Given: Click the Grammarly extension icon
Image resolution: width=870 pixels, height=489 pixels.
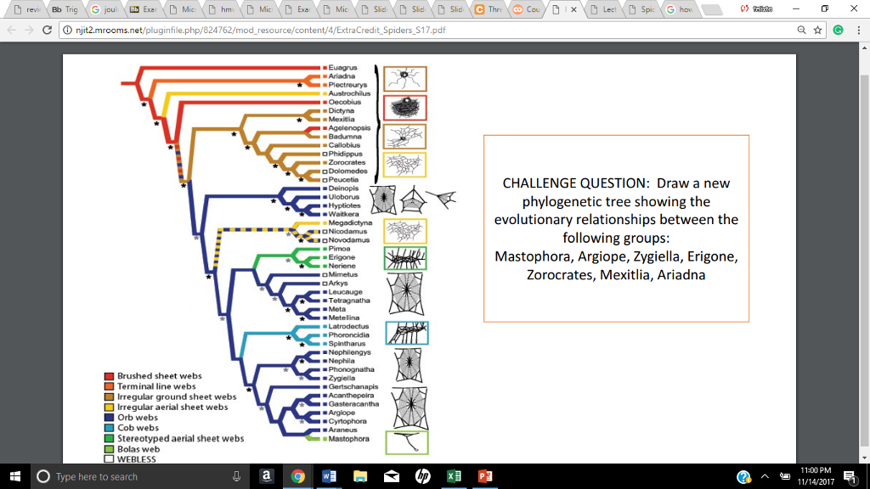Looking at the screenshot, I should coord(838,30).
